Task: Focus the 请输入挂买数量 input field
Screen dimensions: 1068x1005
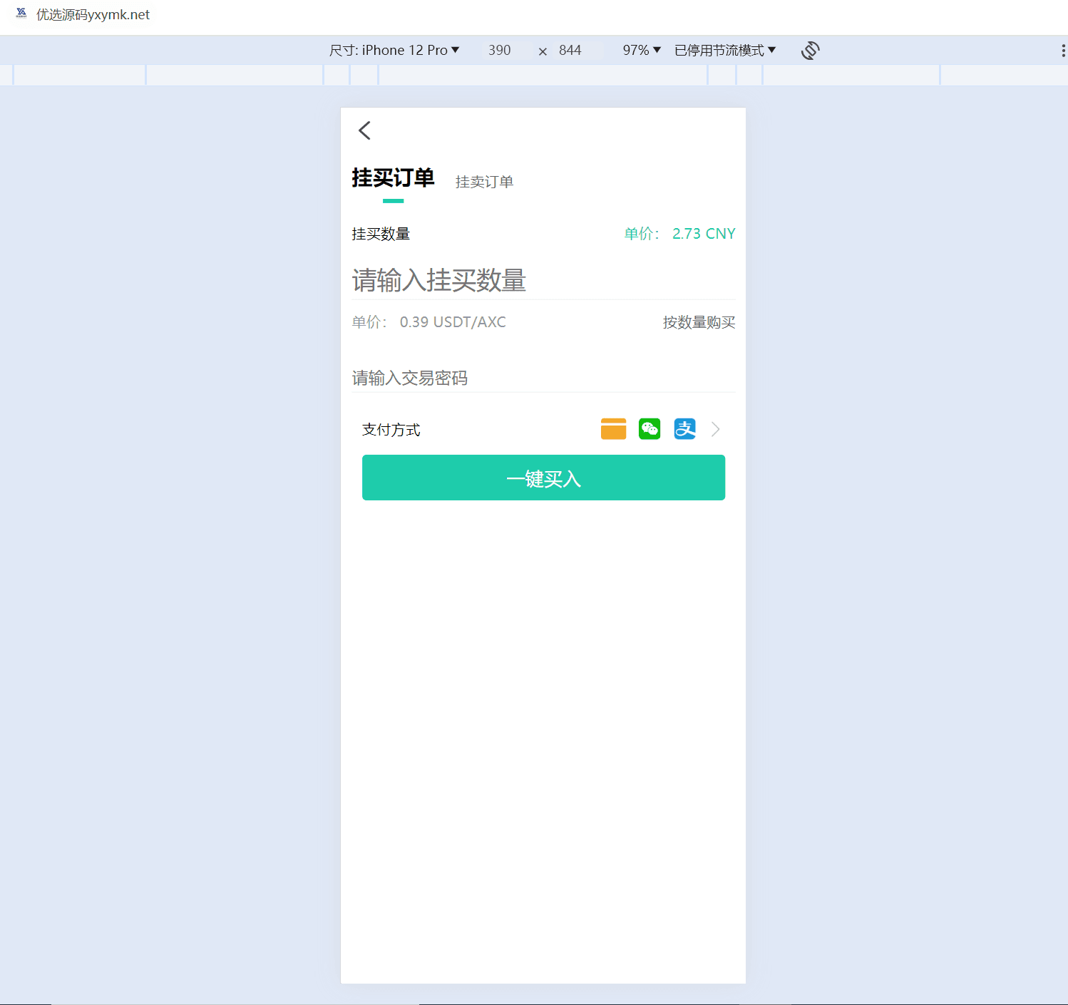Action: pos(542,281)
